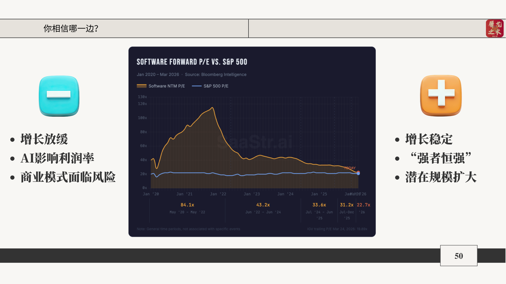Click the bullet text 潜在规模扩大
This screenshot has width=506, height=284.
tap(441, 177)
